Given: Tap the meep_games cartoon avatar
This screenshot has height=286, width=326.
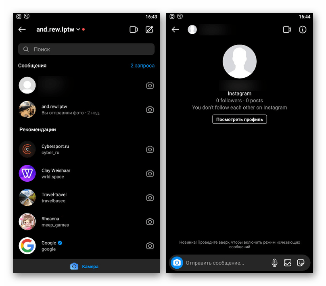Looking at the screenshot, I should click(x=27, y=222).
